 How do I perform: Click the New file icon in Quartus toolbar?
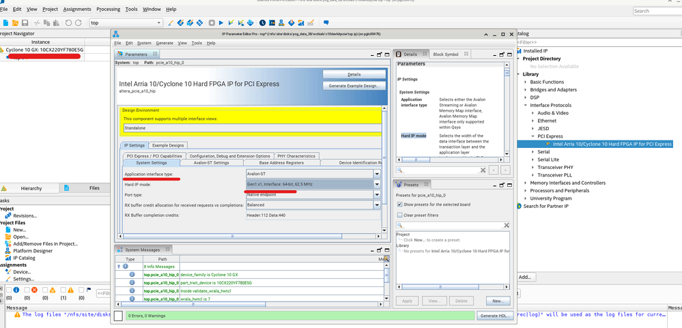[5, 23]
